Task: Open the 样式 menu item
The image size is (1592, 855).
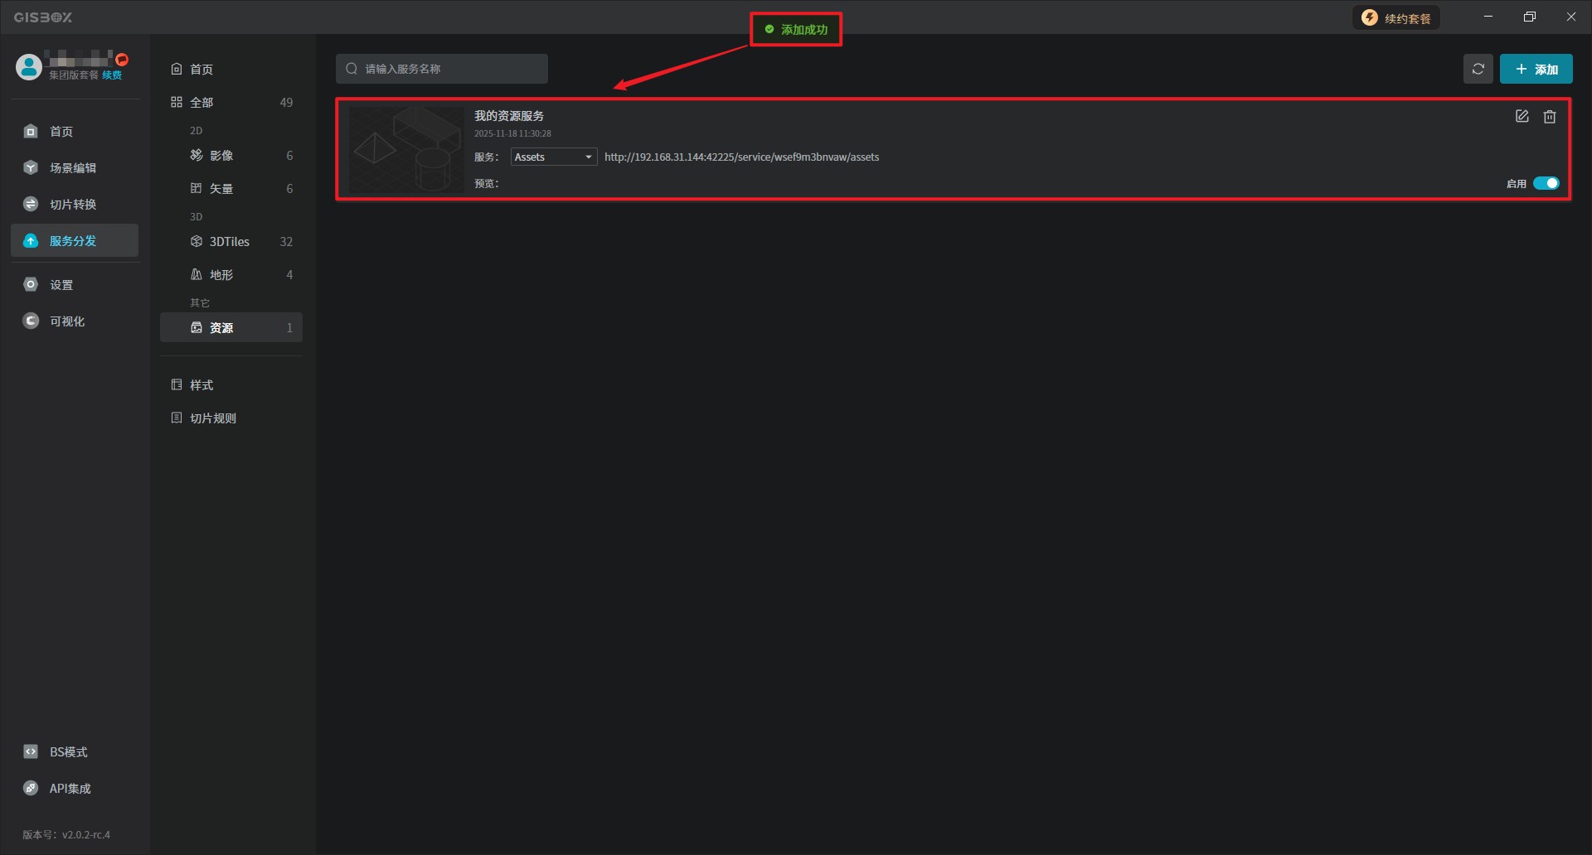Action: point(201,385)
